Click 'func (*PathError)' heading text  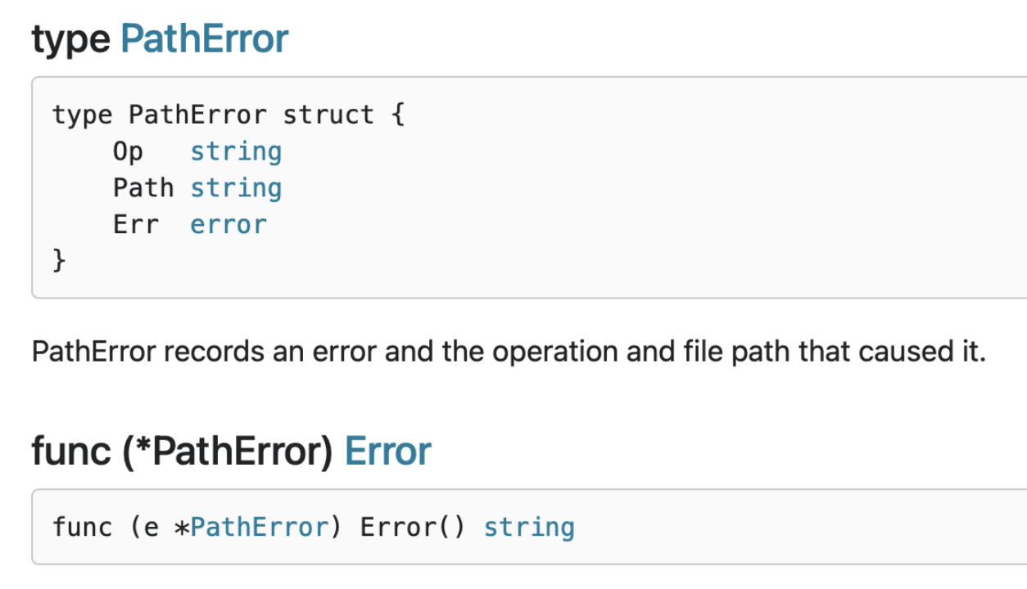(x=182, y=452)
